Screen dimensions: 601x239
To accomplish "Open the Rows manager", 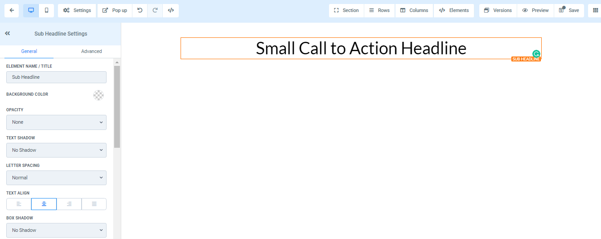I will [379, 10].
